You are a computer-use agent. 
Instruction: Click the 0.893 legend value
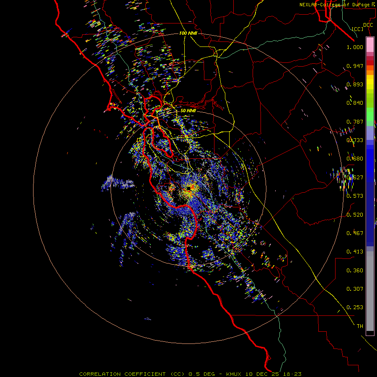click(x=355, y=84)
